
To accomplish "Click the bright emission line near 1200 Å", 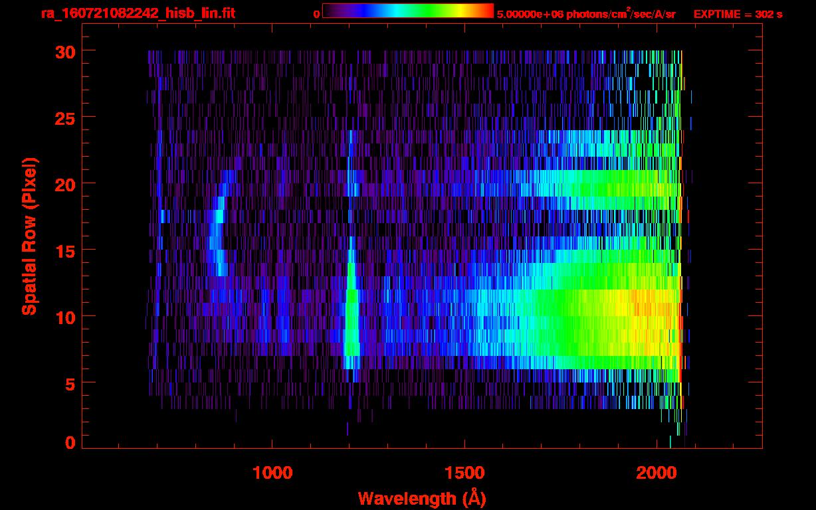I will point(352,319).
